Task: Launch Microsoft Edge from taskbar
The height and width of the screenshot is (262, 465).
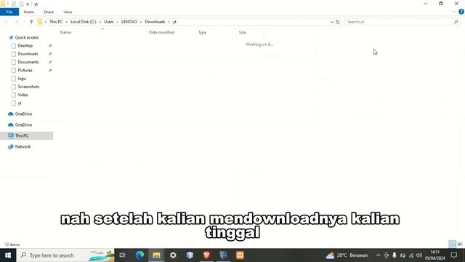Action: pyautogui.click(x=139, y=255)
